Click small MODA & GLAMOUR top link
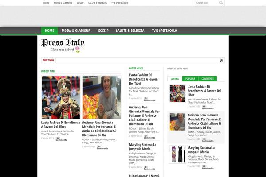Screen dimensions: 266x177 (x=63, y=3)
